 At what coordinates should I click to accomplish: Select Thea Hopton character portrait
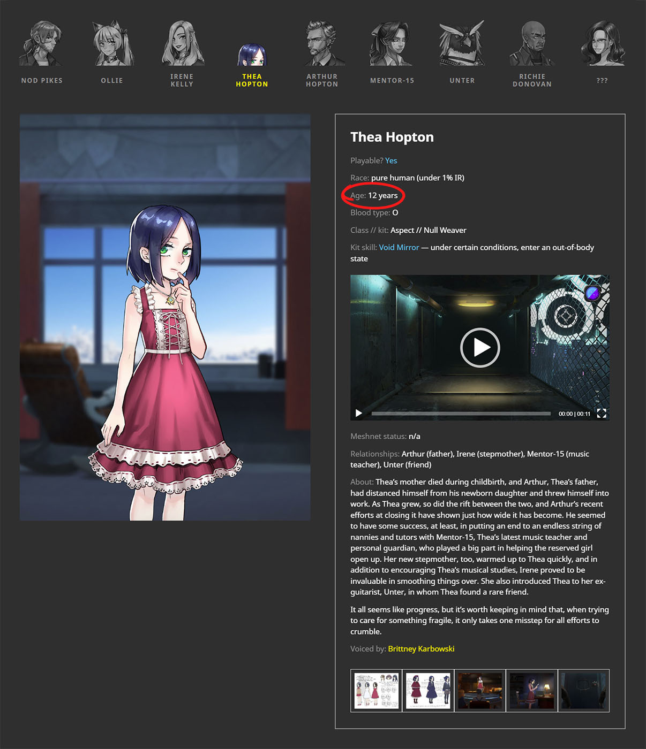pyautogui.click(x=252, y=55)
